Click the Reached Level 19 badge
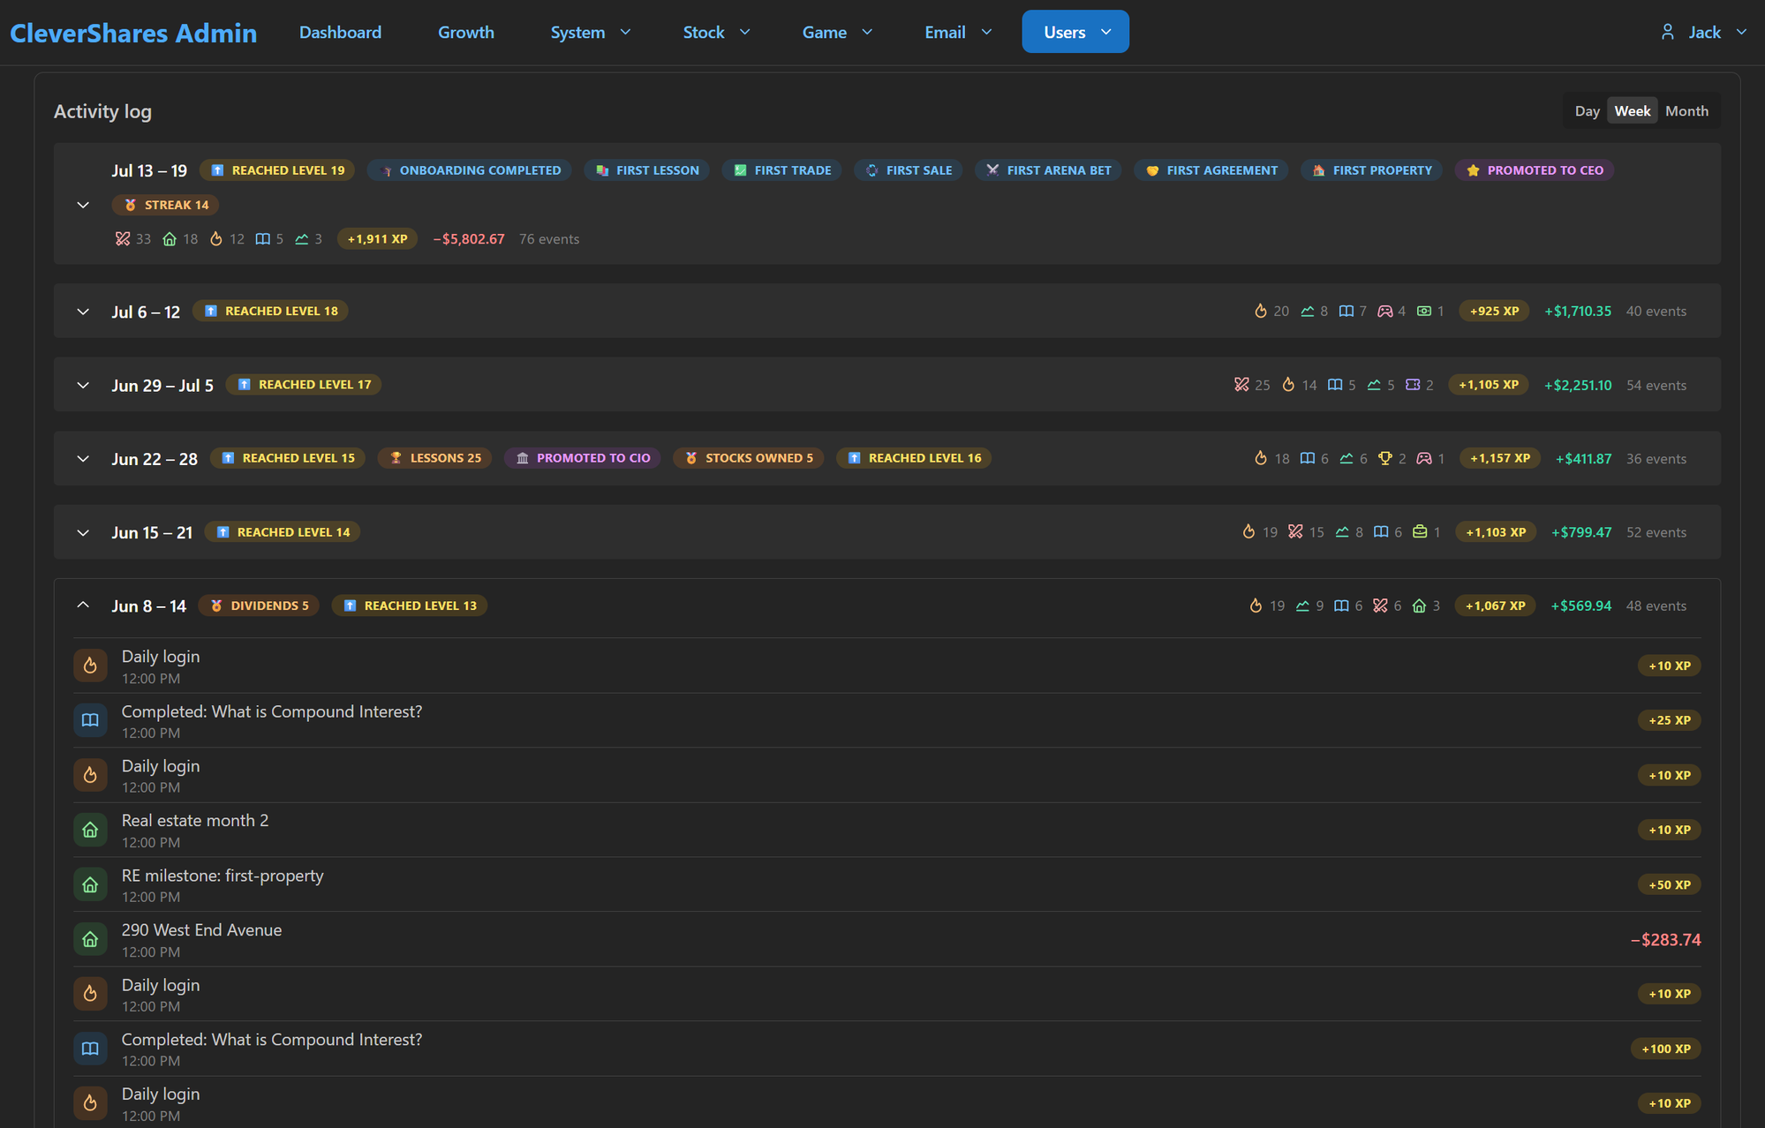The image size is (1765, 1128). [277, 170]
